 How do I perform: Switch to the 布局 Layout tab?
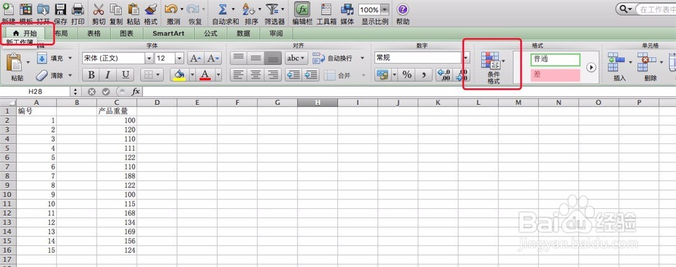point(61,33)
